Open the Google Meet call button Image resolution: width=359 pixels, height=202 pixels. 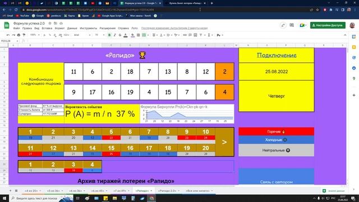[x=303, y=25]
